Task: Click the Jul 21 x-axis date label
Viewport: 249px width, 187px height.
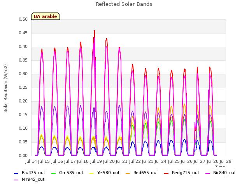Action: [122, 162]
